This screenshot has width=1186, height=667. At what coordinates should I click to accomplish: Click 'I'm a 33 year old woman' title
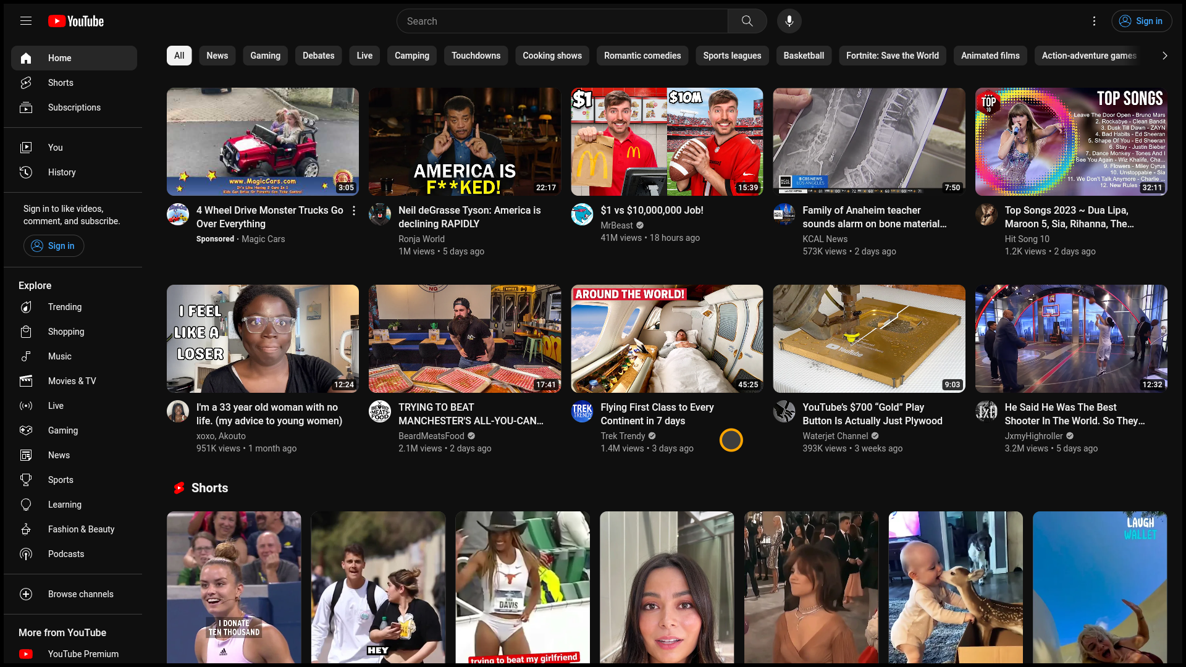pyautogui.click(x=269, y=414)
